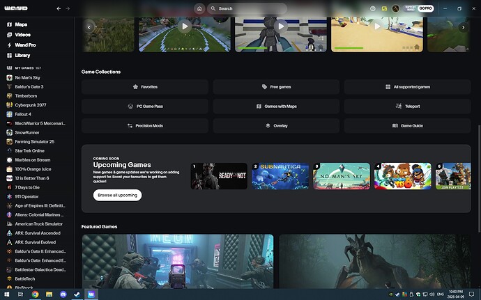Open the PC Game Pass collection
Viewport: 481px width, 300px height.
145,106
